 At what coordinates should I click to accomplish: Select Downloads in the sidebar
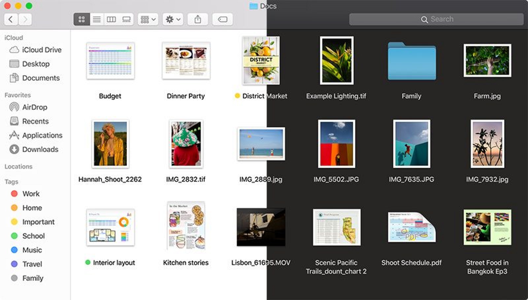(x=40, y=149)
